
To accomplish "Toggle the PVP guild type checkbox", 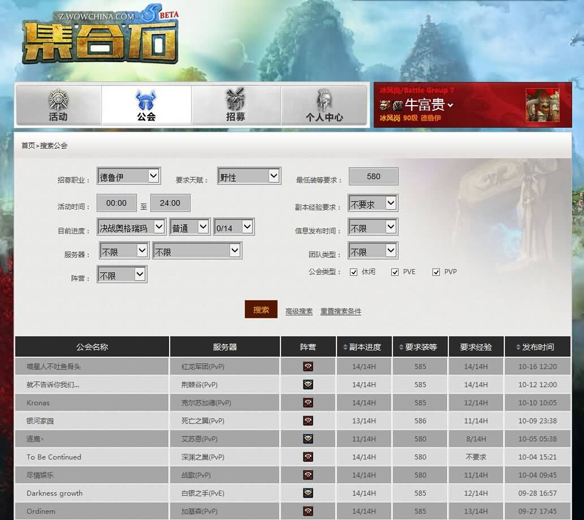I will point(436,272).
